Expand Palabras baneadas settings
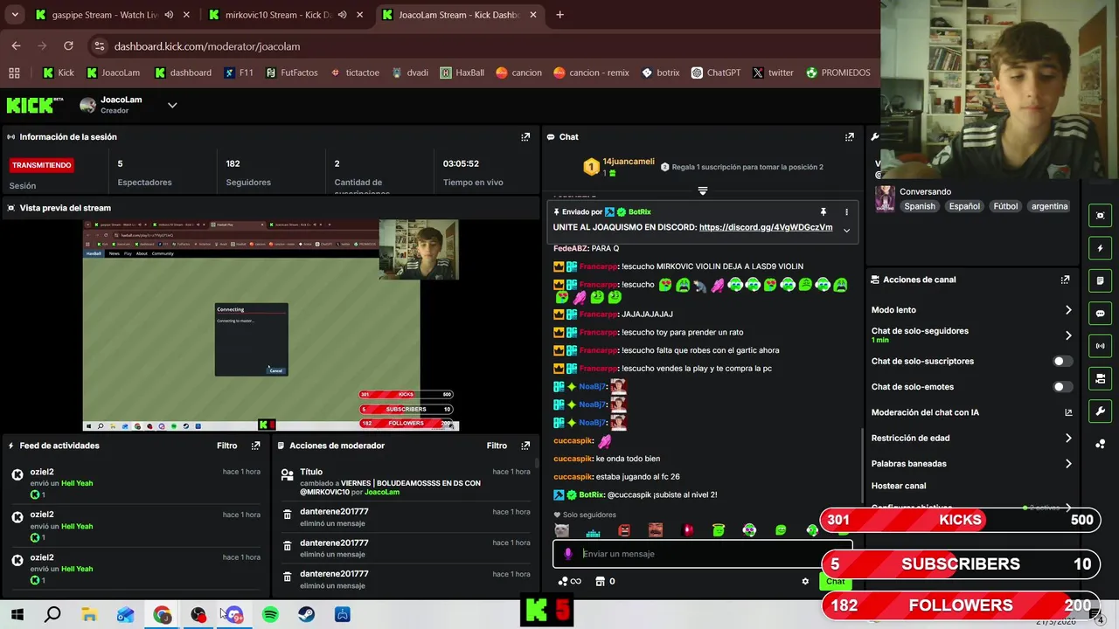Image resolution: width=1119 pixels, height=629 pixels. pyautogui.click(x=1068, y=464)
